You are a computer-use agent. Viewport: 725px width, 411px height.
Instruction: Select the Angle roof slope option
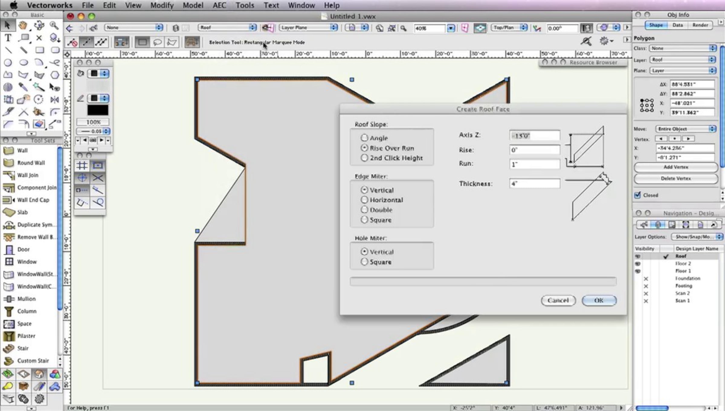(x=364, y=138)
